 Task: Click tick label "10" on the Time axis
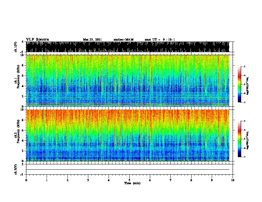tap(233, 180)
